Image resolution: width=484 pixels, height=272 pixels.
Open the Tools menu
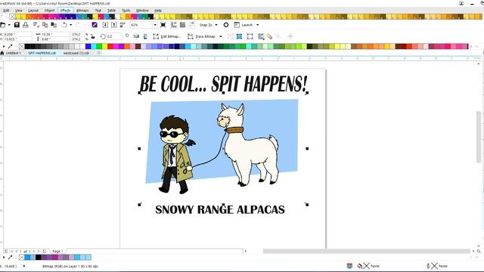[126, 11]
